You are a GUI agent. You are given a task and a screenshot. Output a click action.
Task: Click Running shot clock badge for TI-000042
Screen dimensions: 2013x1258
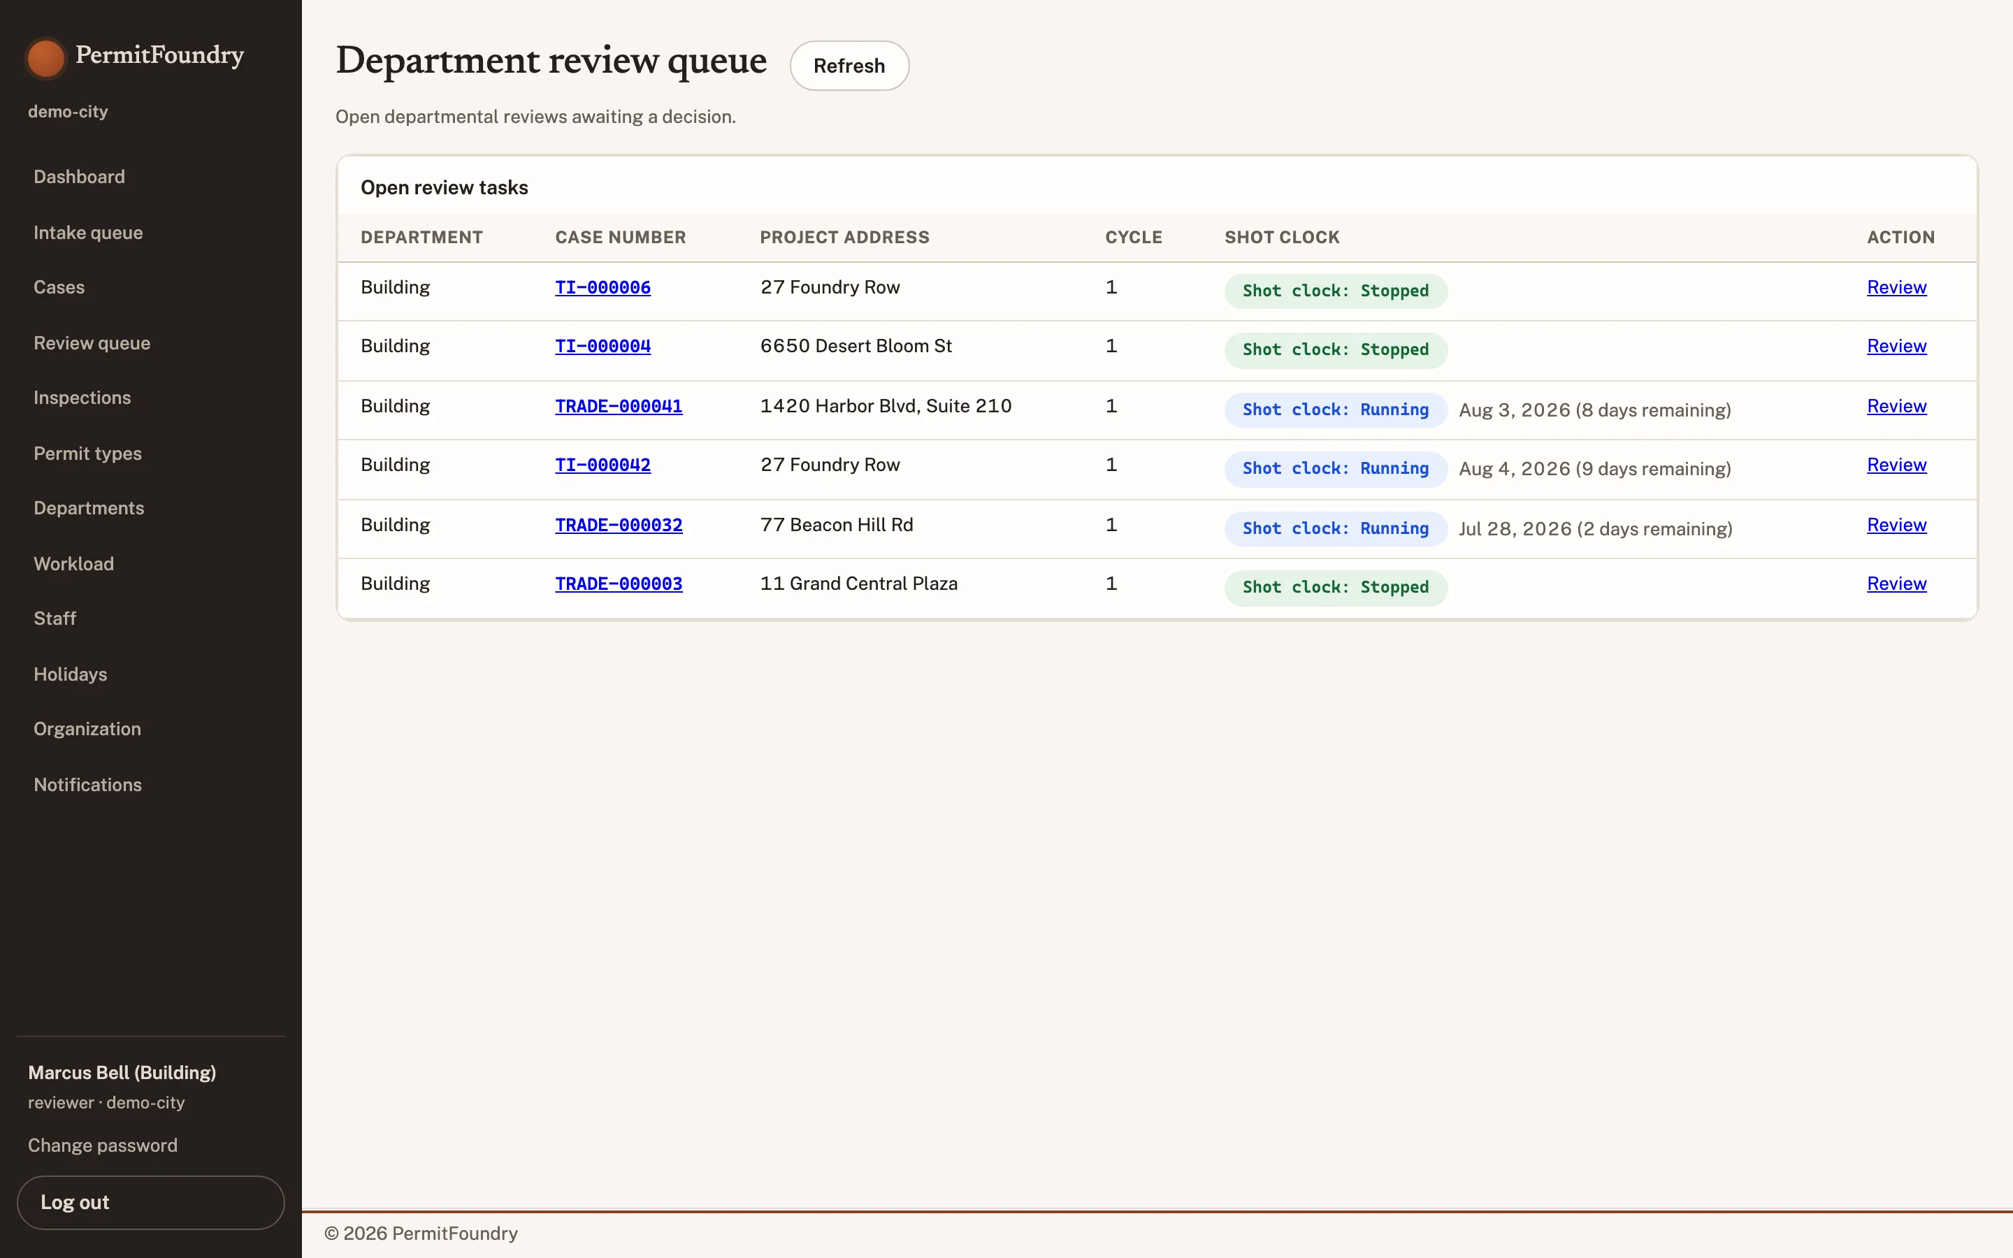1335,469
